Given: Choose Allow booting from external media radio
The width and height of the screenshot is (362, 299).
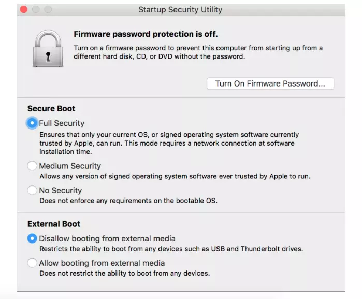Looking at the screenshot, I should pyautogui.click(x=32, y=263).
